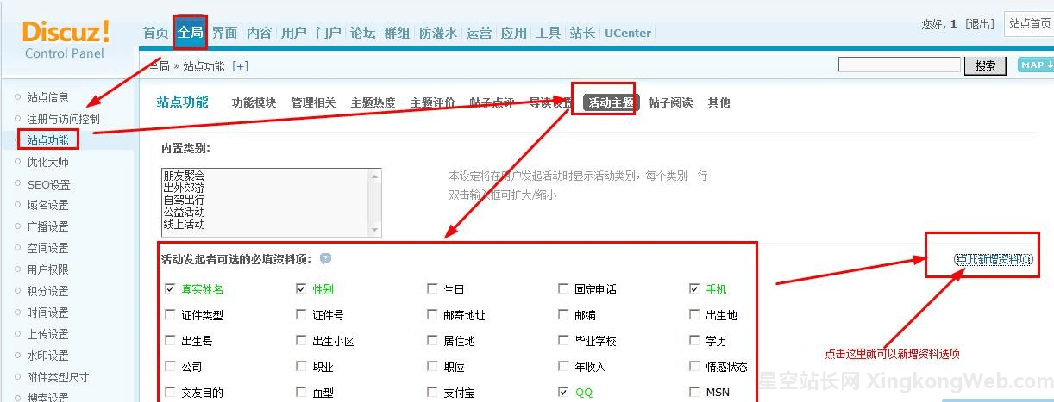Image resolution: width=1054 pixels, height=402 pixels.
Task: Tick the 血型 checkbox
Action: point(301,393)
